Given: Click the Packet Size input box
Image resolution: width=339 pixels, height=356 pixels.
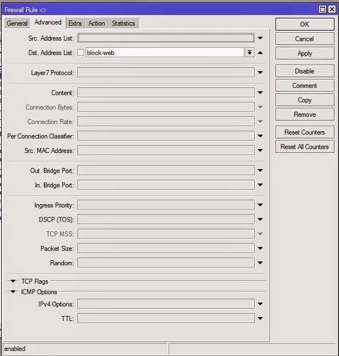Looking at the screenshot, I should click(166, 249).
